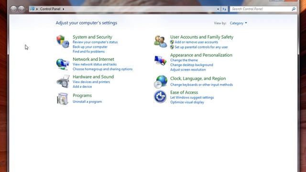Click the refresh button beside address bar
306x172 pixels.
point(224,9)
